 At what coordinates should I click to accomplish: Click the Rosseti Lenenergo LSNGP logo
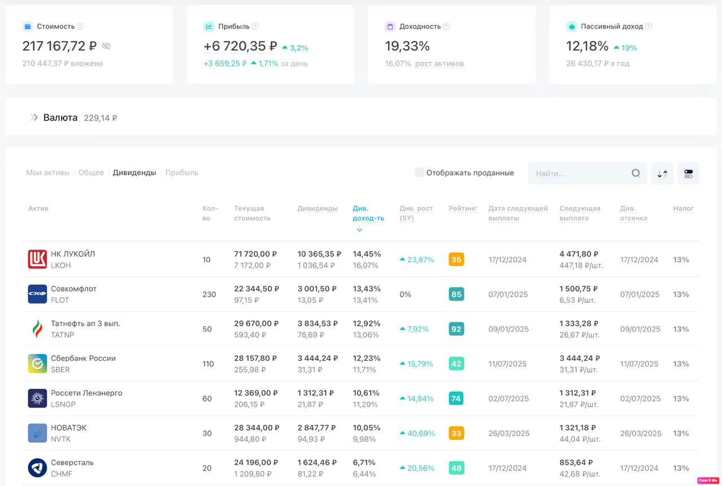click(x=37, y=399)
